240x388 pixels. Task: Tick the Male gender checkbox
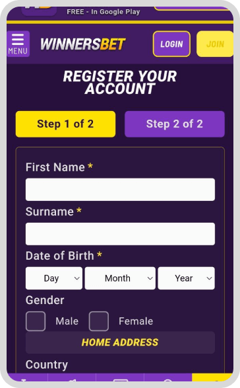coord(36,321)
